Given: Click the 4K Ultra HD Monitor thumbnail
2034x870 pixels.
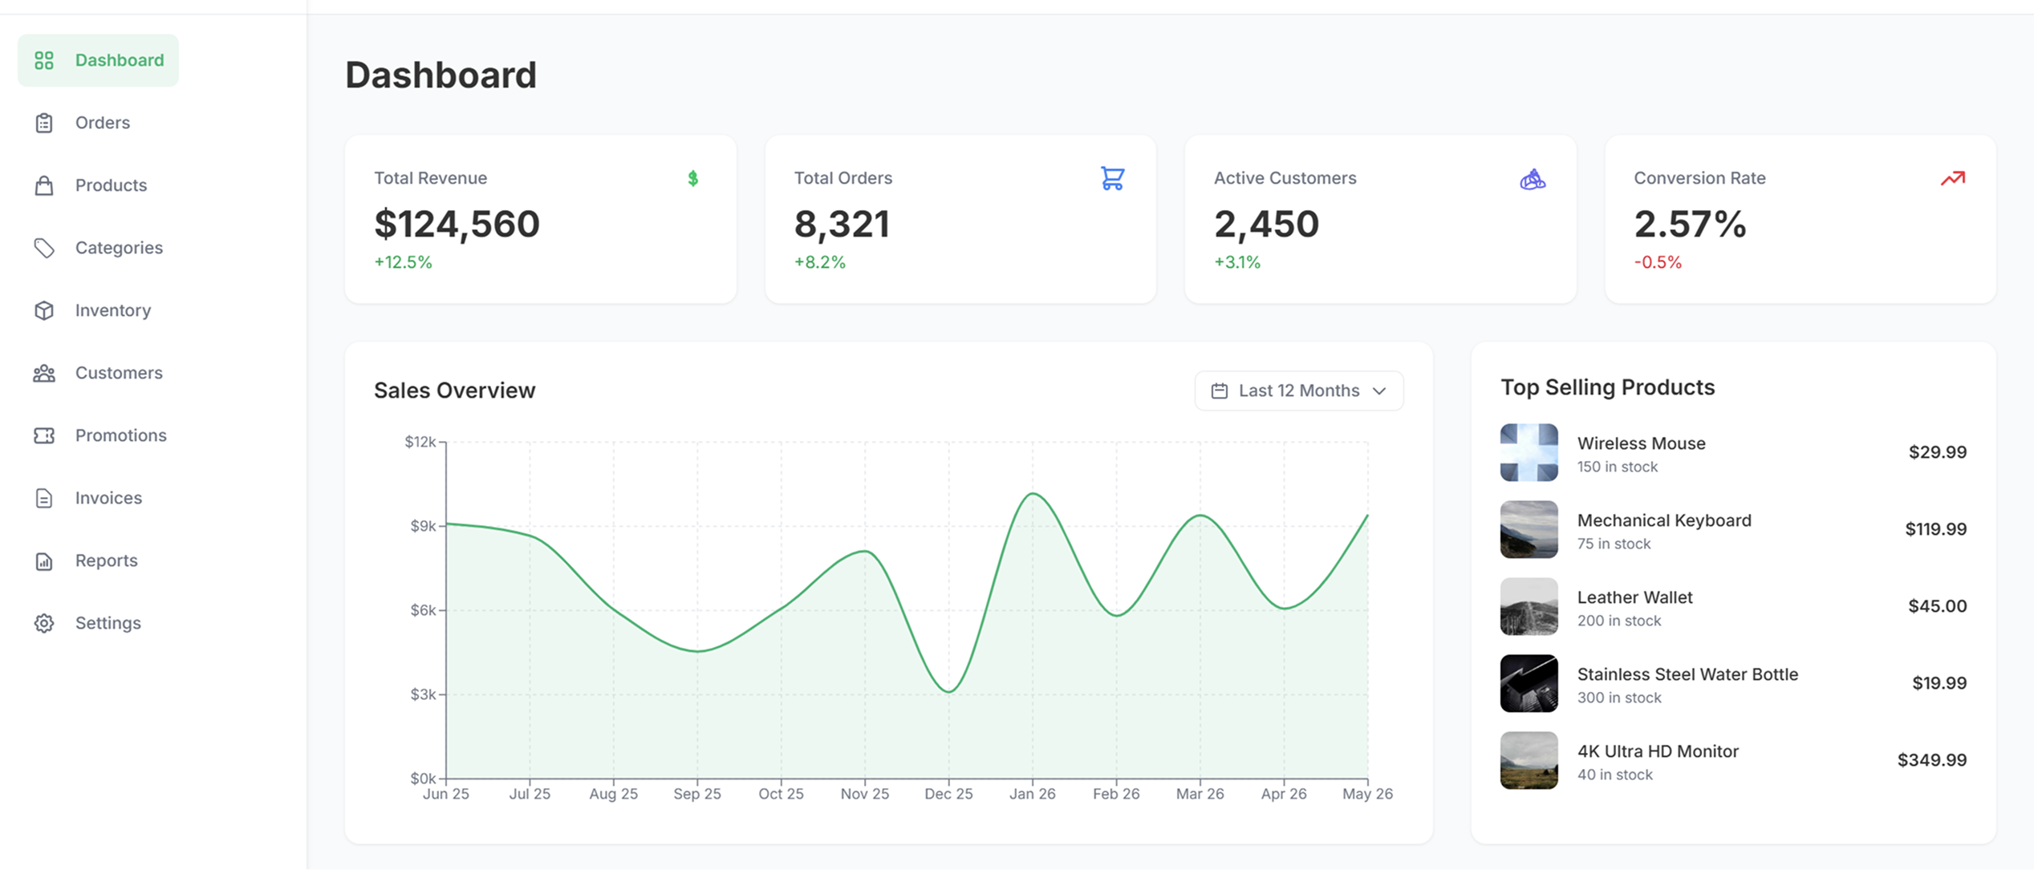Looking at the screenshot, I should [1529, 760].
